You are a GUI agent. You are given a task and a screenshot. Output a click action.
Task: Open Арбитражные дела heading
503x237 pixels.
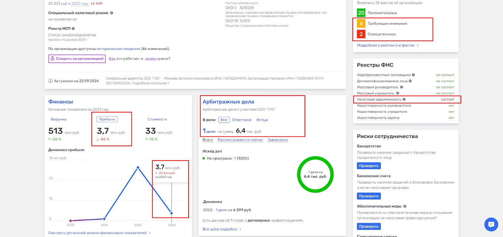point(228,102)
